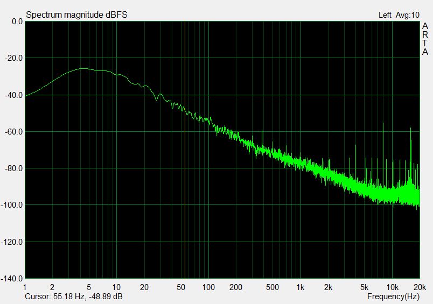Click the -140.0 dB axis value
The width and height of the screenshot is (433, 304).
click(12, 279)
